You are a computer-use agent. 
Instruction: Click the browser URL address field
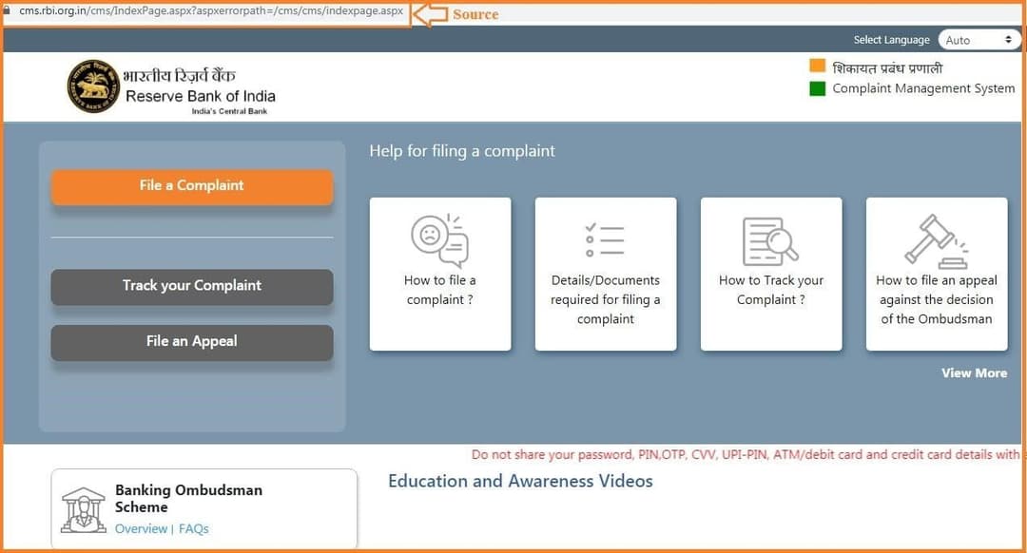click(211, 11)
